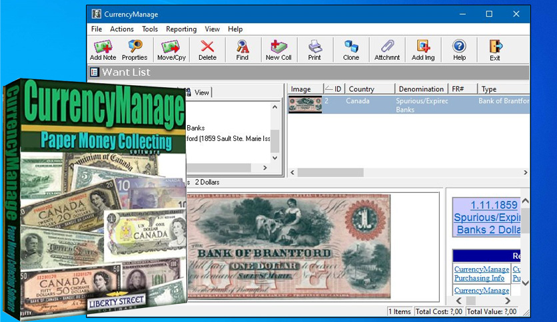Open Help from the toolbar icon

[459, 50]
